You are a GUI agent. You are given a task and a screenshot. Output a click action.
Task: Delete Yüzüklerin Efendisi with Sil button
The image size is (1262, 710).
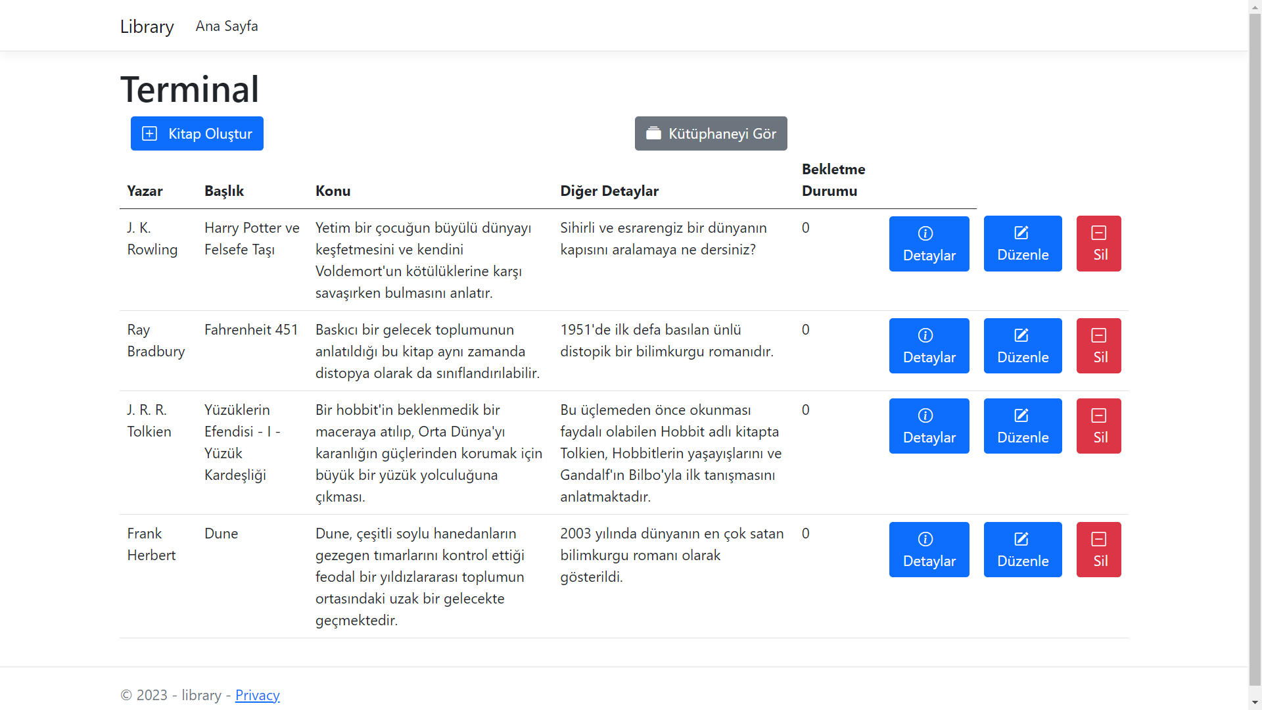tap(1098, 426)
